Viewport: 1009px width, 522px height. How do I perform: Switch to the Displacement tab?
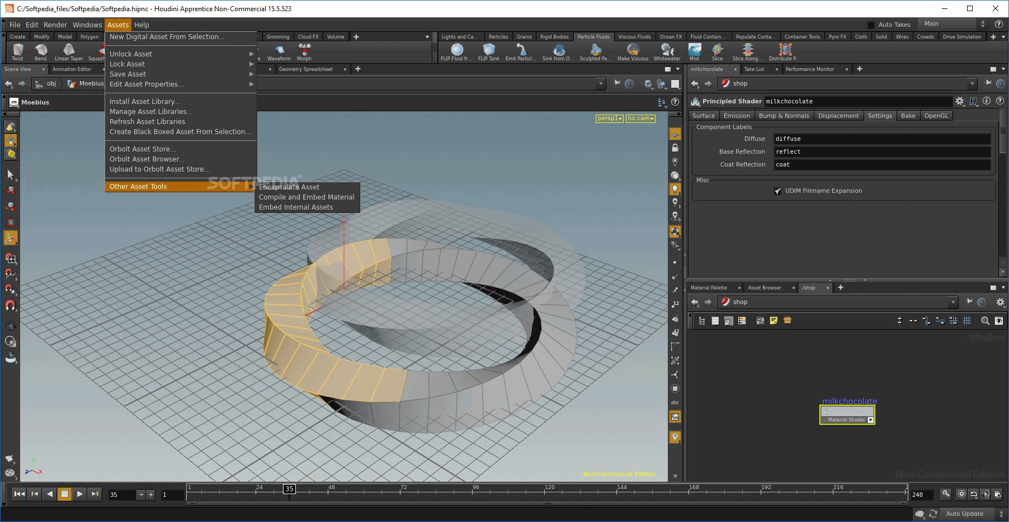pyautogui.click(x=838, y=116)
